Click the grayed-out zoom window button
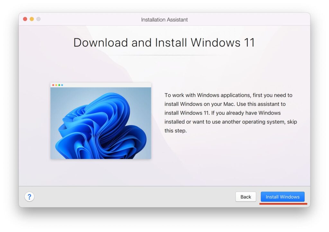Viewport: 329px width, 232px height. coord(39,19)
